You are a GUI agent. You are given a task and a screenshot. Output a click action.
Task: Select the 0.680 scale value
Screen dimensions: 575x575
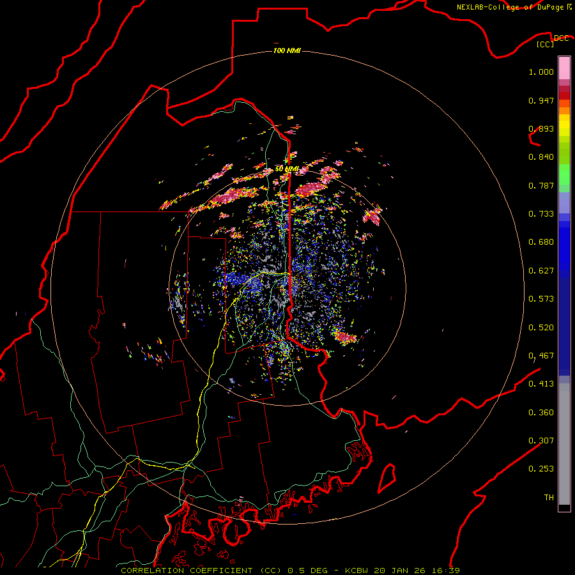(541, 242)
